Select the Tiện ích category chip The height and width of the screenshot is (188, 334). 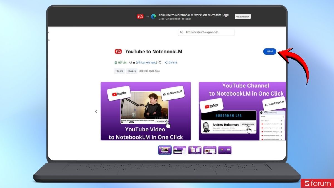coord(119,71)
